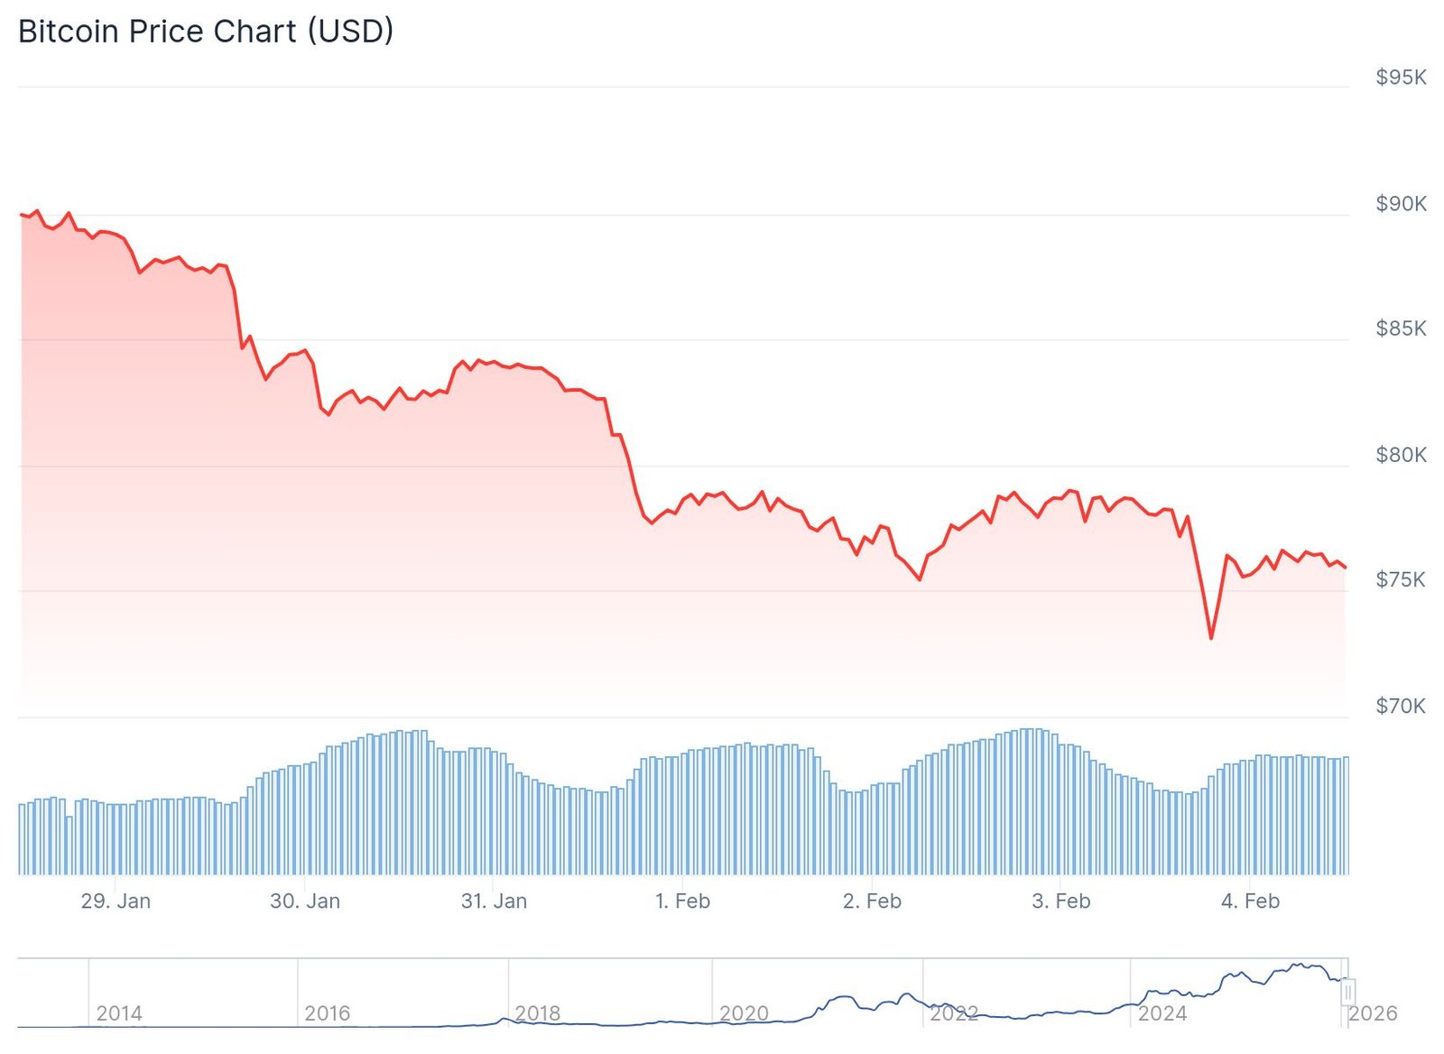Click the Bitcoin Price Chart (USD) title
1444x1054 pixels.
tap(206, 32)
